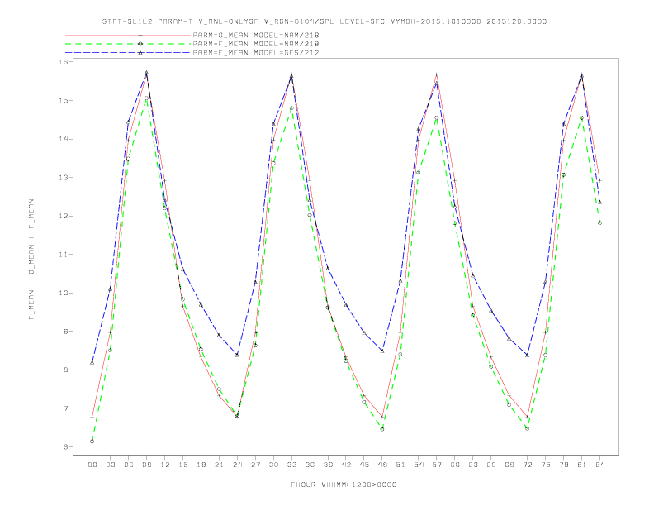Click x-axis tick label 06
The width and height of the screenshot is (654, 506).
point(129,465)
